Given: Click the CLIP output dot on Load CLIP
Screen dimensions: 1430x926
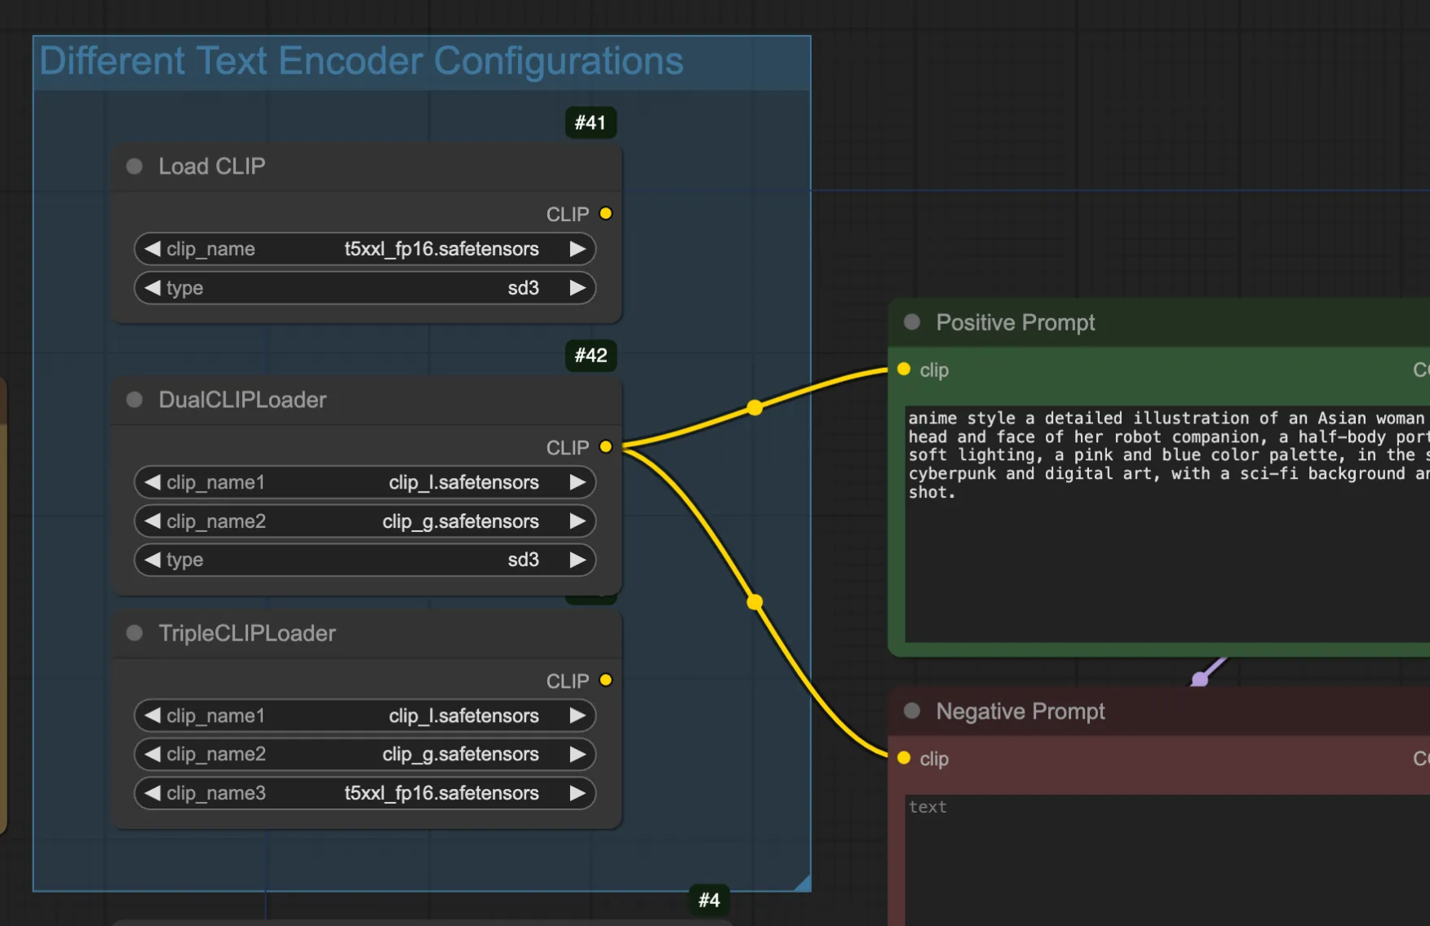Looking at the screenshot, I should (x=605, y=213).
